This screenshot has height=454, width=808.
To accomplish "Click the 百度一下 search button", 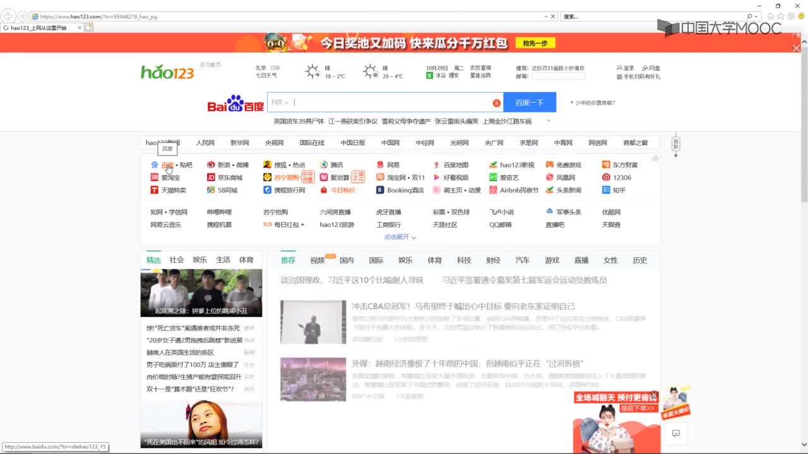I will [x=529, y=102].
